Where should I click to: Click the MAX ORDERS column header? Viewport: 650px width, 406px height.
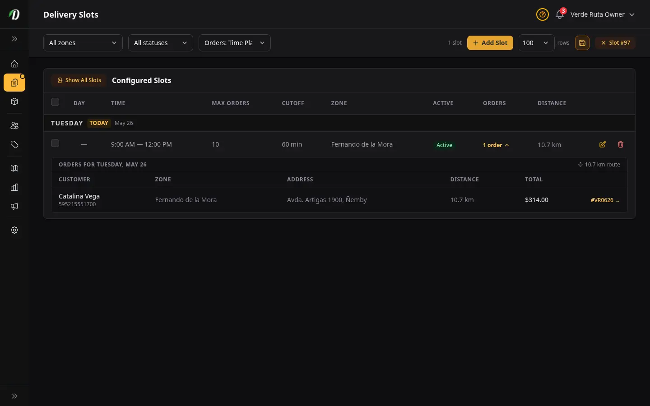pyautogui.click(x=231, y=103)
